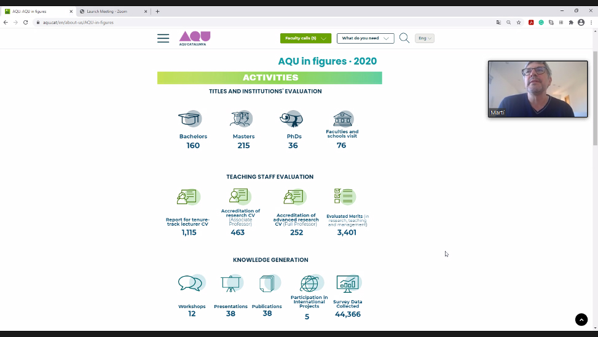Click the Faculties and schools building icon
The image size is (598, 337).
[x=343, y=119]
